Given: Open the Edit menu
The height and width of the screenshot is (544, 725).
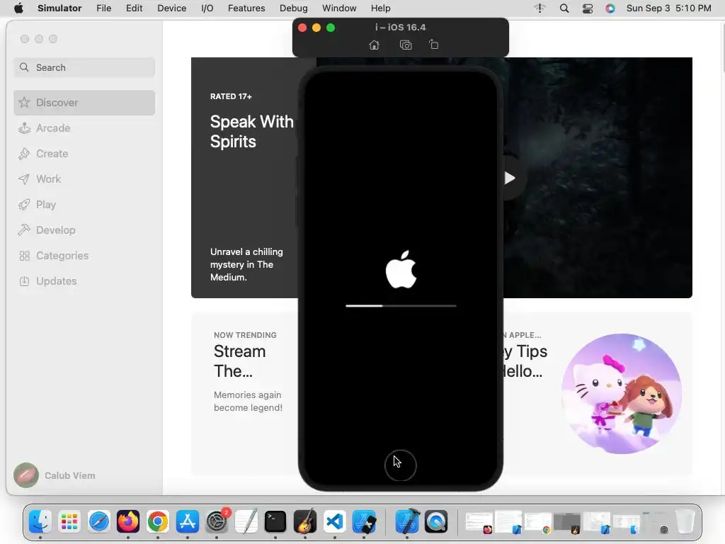Looking at the screenshot, I should point(134,8).
